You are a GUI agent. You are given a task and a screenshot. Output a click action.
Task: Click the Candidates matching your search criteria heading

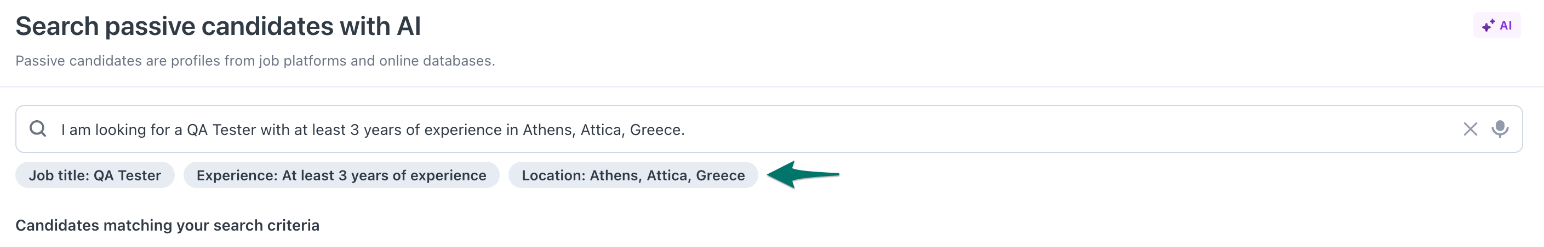[x=167, y=226]
